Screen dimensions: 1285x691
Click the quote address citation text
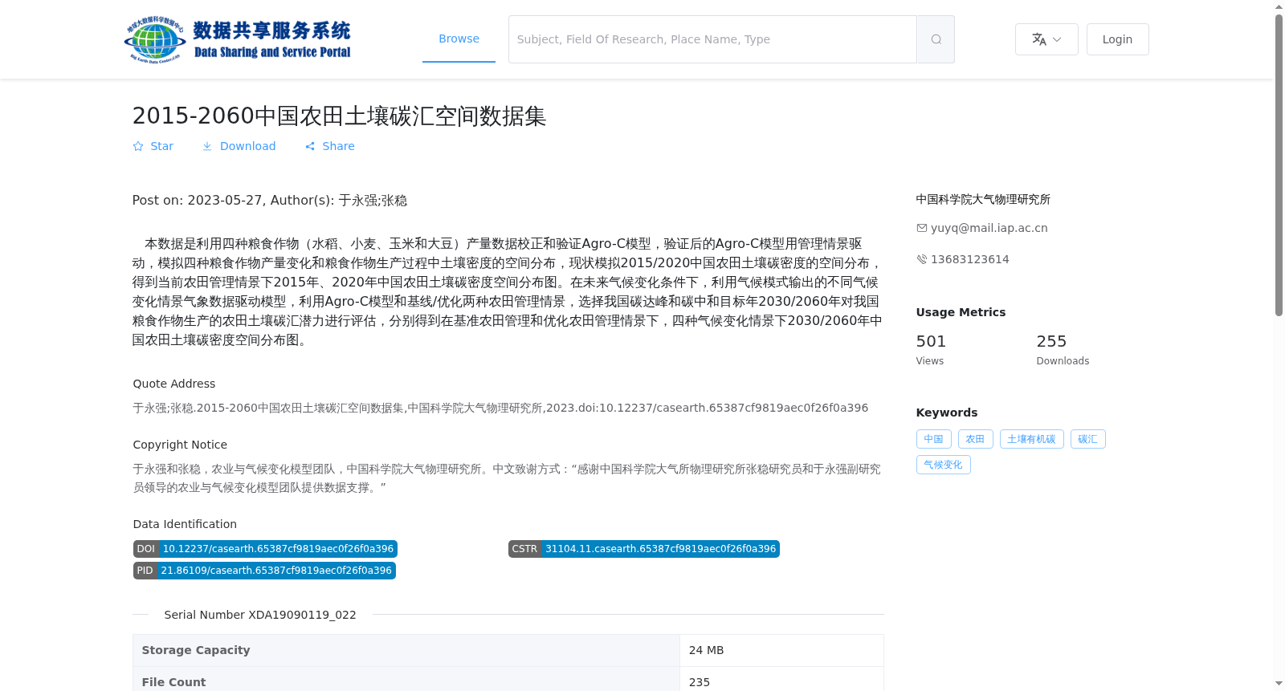pyautogui.click(x=500, y=408)
